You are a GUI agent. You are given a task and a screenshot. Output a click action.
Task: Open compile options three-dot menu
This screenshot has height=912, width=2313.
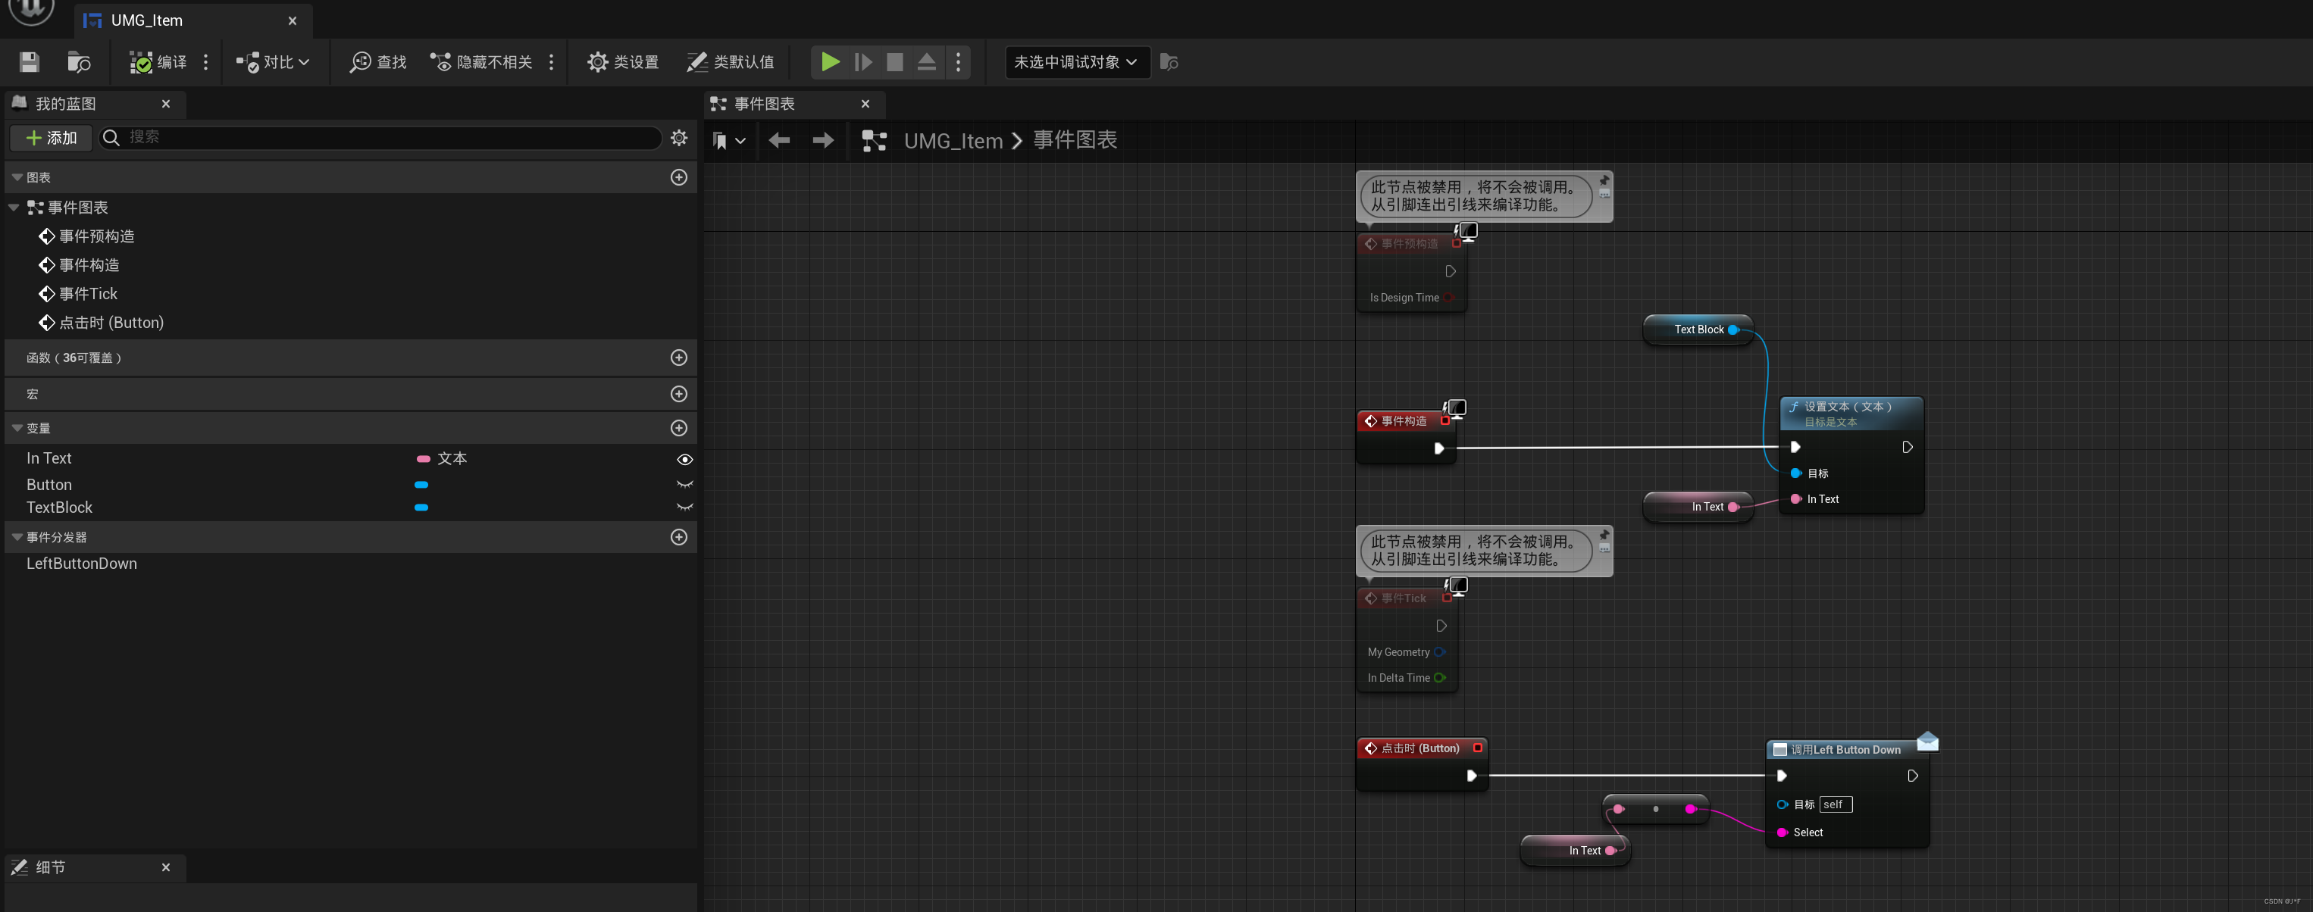pos(205,62)
